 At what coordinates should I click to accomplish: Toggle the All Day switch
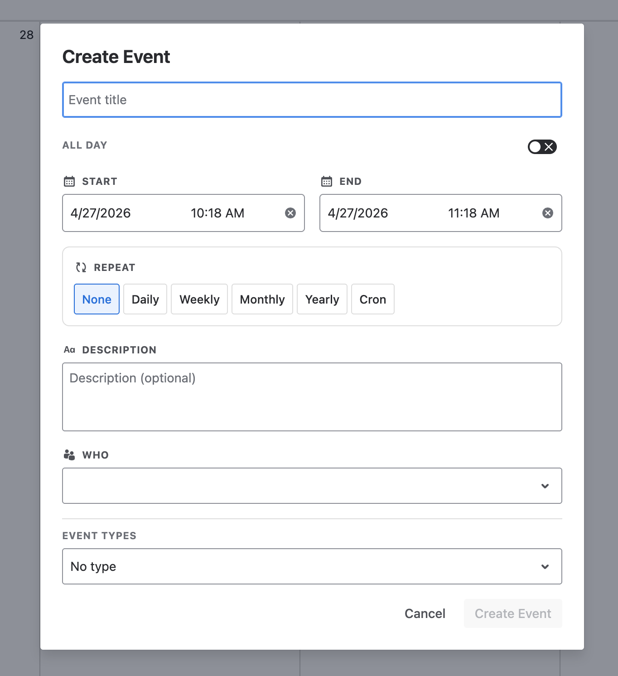coord(542,147)
